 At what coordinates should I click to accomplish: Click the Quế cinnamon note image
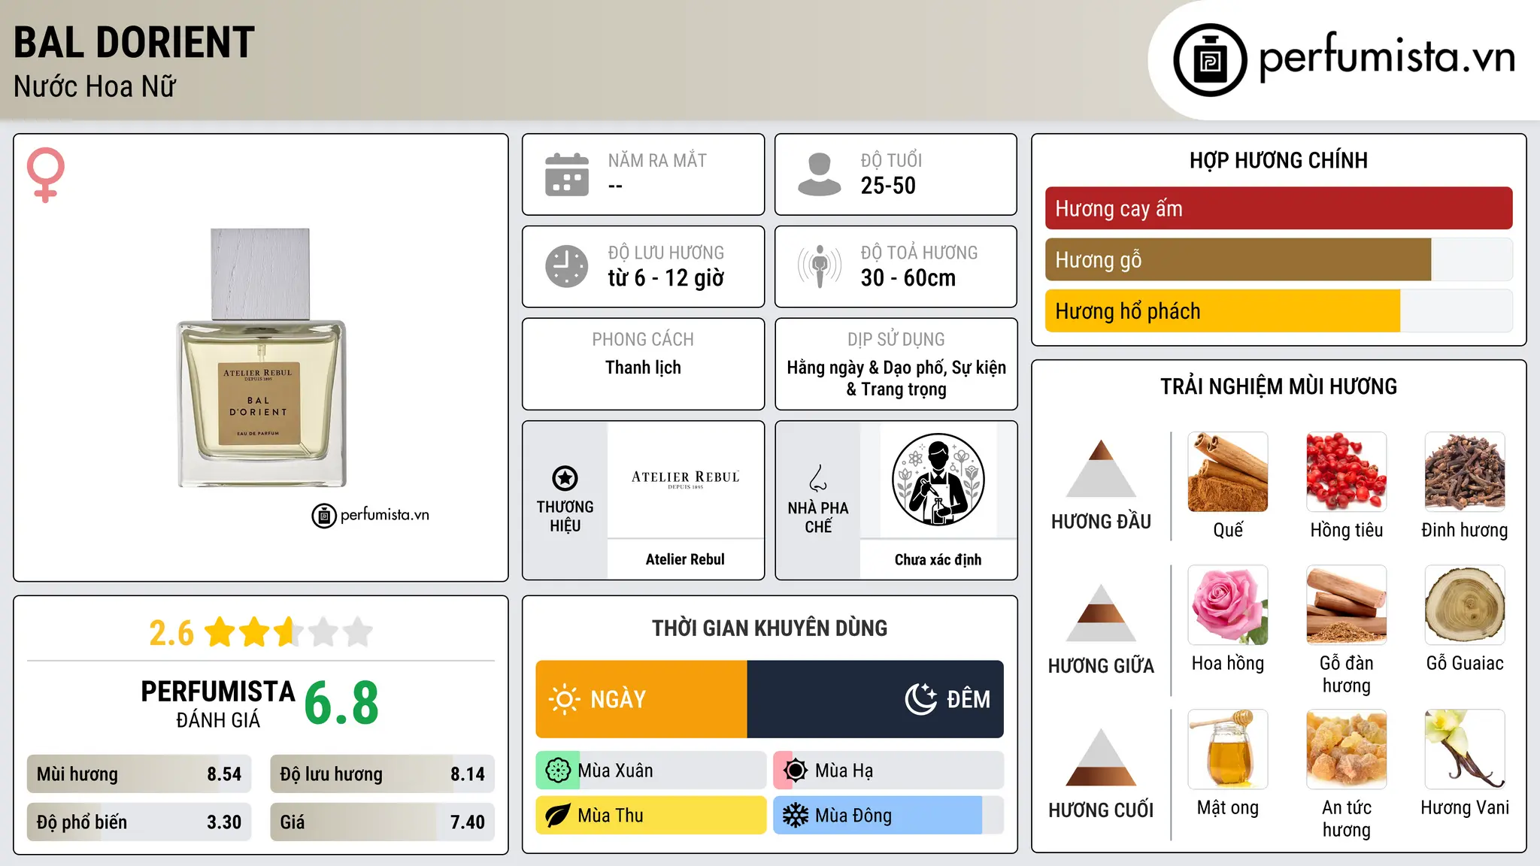[1228, 472]
